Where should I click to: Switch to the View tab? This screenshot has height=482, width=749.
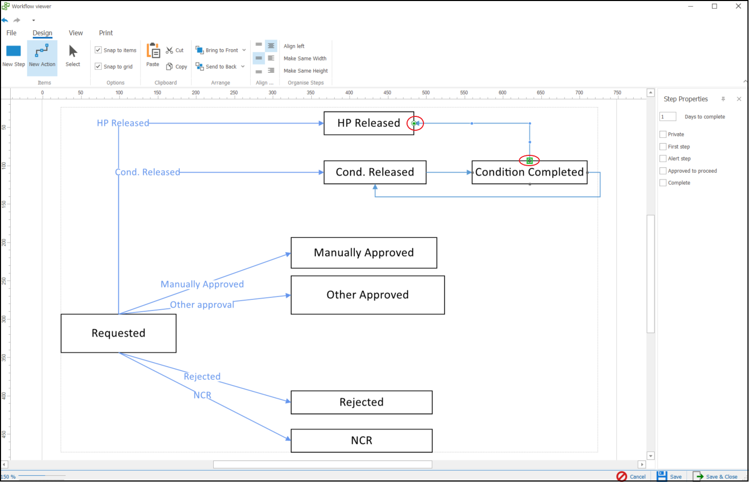coord(76,33)
